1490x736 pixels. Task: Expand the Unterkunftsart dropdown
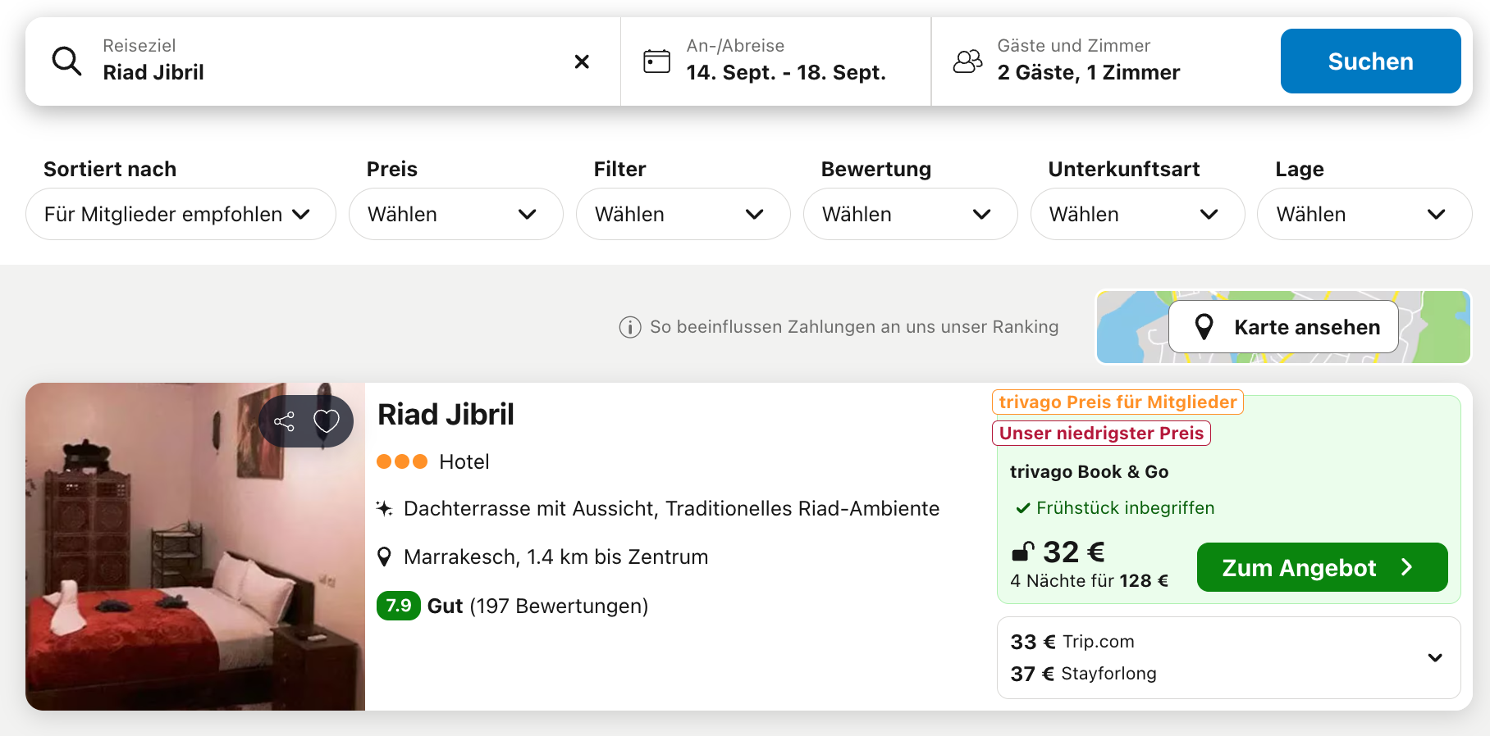pyautogui.click(x=1137, y=214)
